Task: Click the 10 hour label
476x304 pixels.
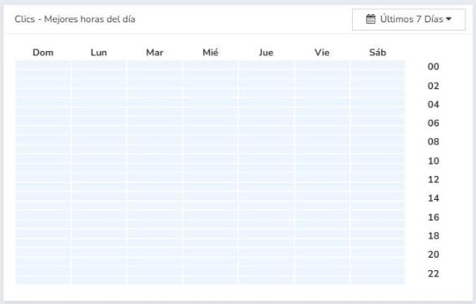Action: pyautogui.click(x=433, y=161)
